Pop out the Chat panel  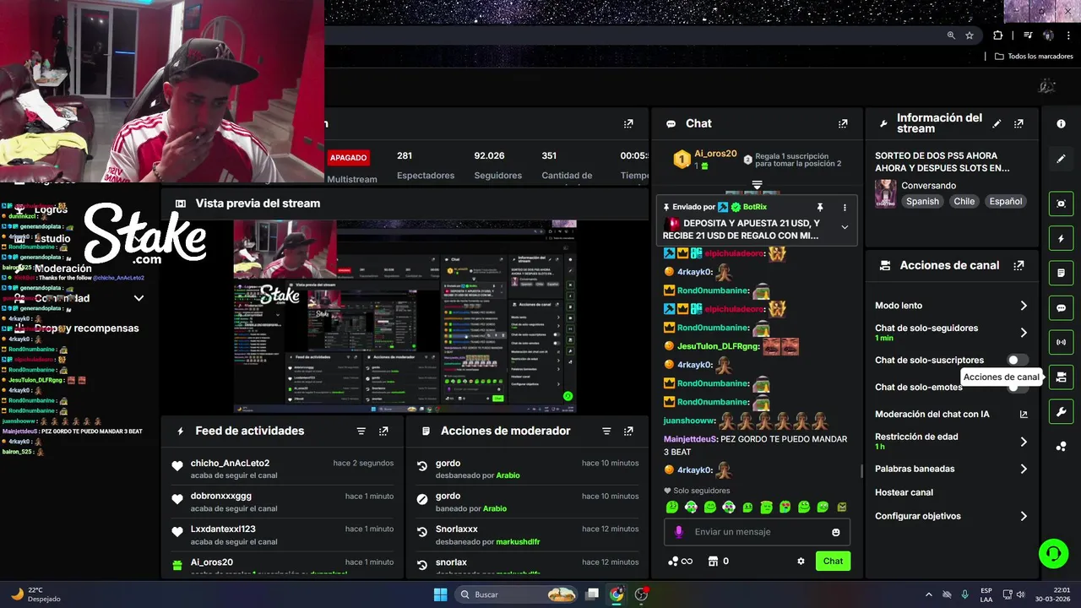point(842,123)
